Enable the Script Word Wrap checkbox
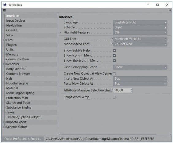Image resolution: width=173 pixels, height=143 pixels. pos(114,97)
